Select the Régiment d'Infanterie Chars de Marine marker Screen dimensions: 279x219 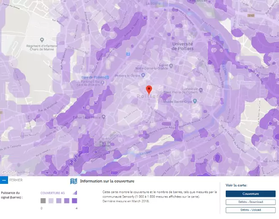(x=42, y=46)
